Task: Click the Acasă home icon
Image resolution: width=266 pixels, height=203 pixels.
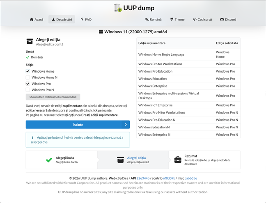Action: (x=32, y=19)
